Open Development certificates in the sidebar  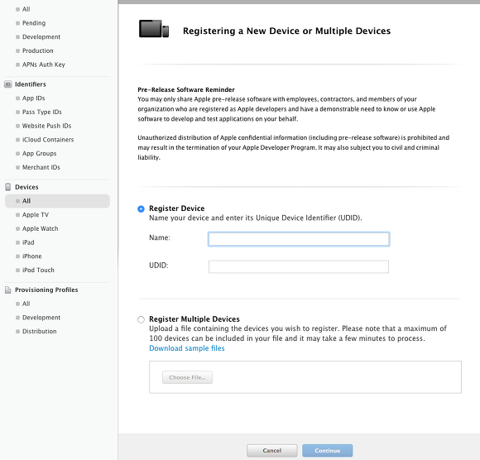coord(41,36)
